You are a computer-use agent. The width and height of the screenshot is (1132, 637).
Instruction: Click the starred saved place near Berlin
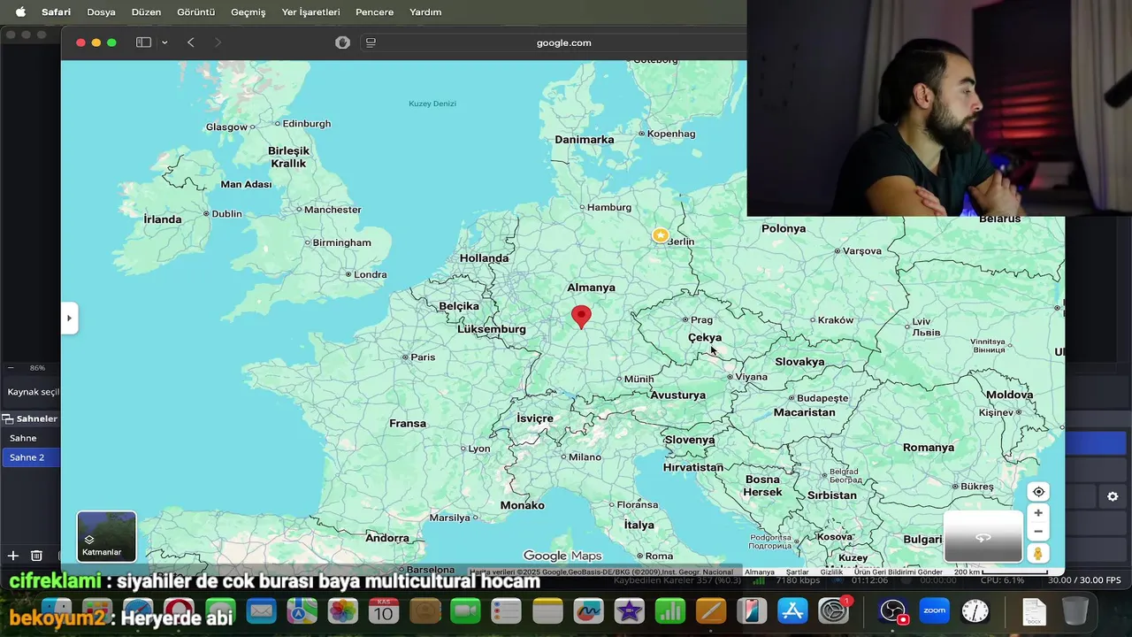tap(660, 235)
